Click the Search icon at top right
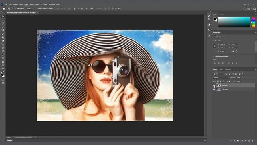This screenshot has width=257, height=145. point(245,8)
